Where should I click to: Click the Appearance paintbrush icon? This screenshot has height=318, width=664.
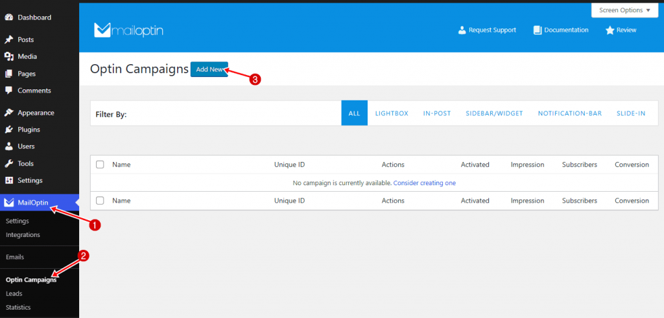(8, 113)
